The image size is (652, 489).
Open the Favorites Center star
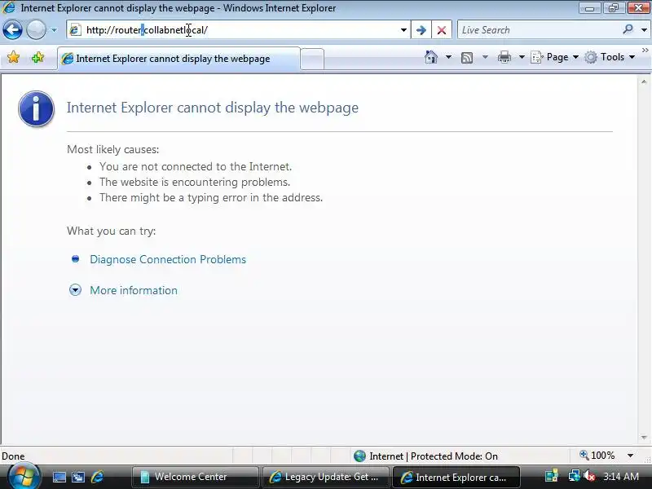coord(13,57)
